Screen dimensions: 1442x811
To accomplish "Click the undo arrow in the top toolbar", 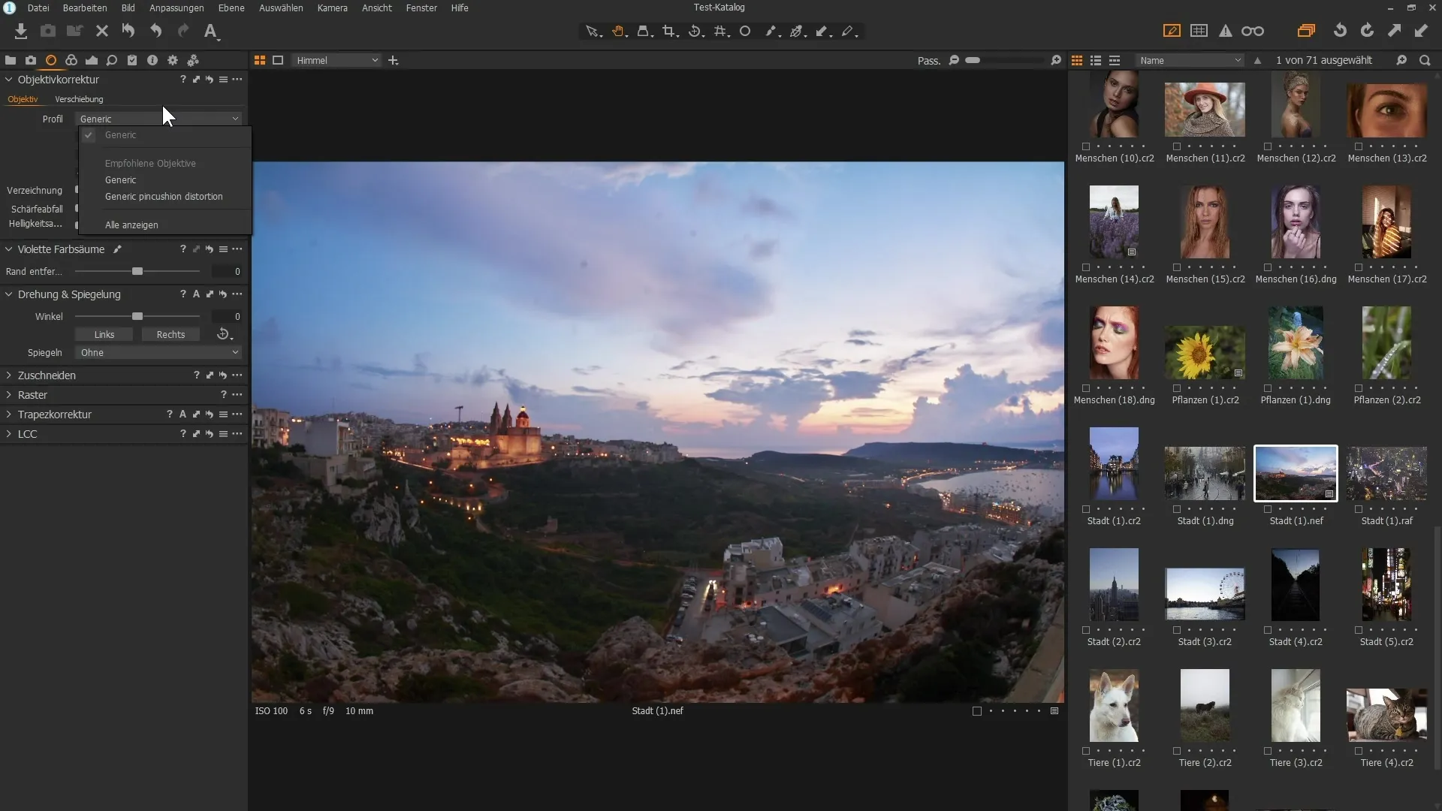I will pyautogui.click(x=155, y=31).
